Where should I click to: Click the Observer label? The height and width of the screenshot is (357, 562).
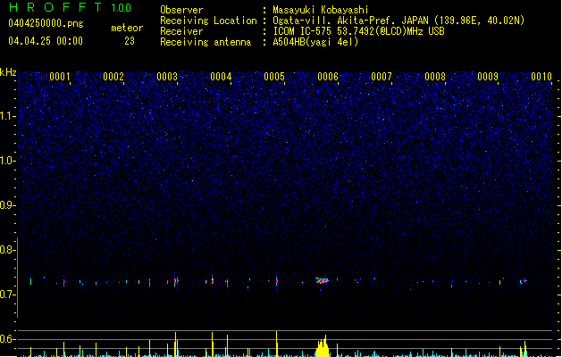[181, 10]
